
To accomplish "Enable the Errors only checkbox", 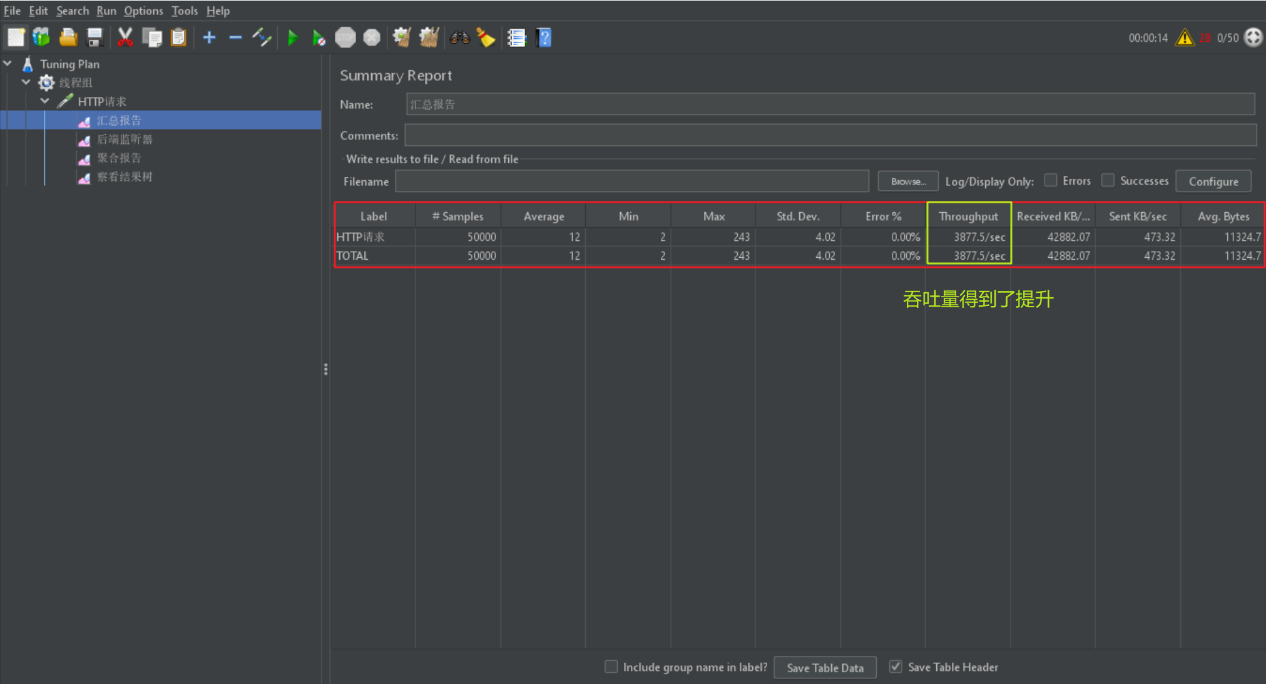I will [1051, 180].
